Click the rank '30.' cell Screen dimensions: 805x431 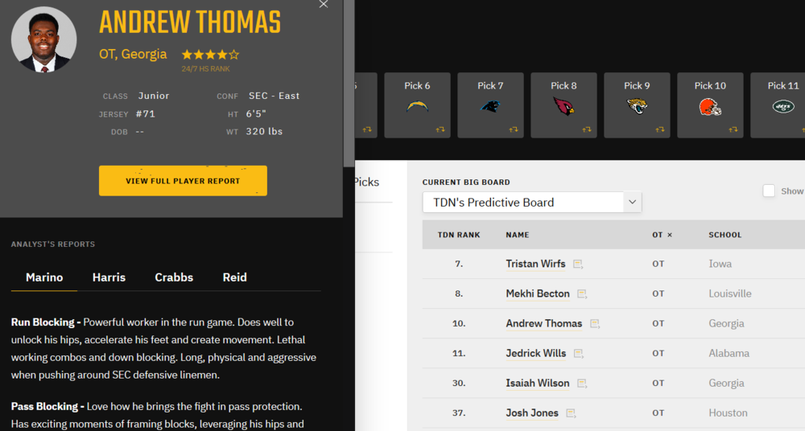click(459, 383)
